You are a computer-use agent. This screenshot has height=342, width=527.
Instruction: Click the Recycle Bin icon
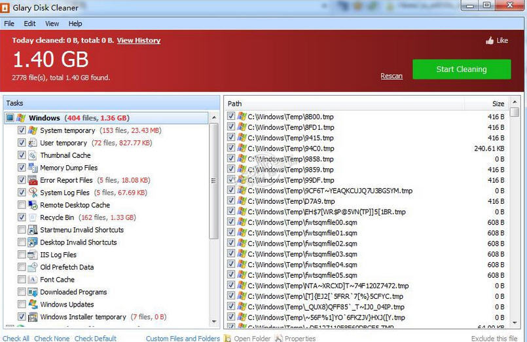[33, 218]
